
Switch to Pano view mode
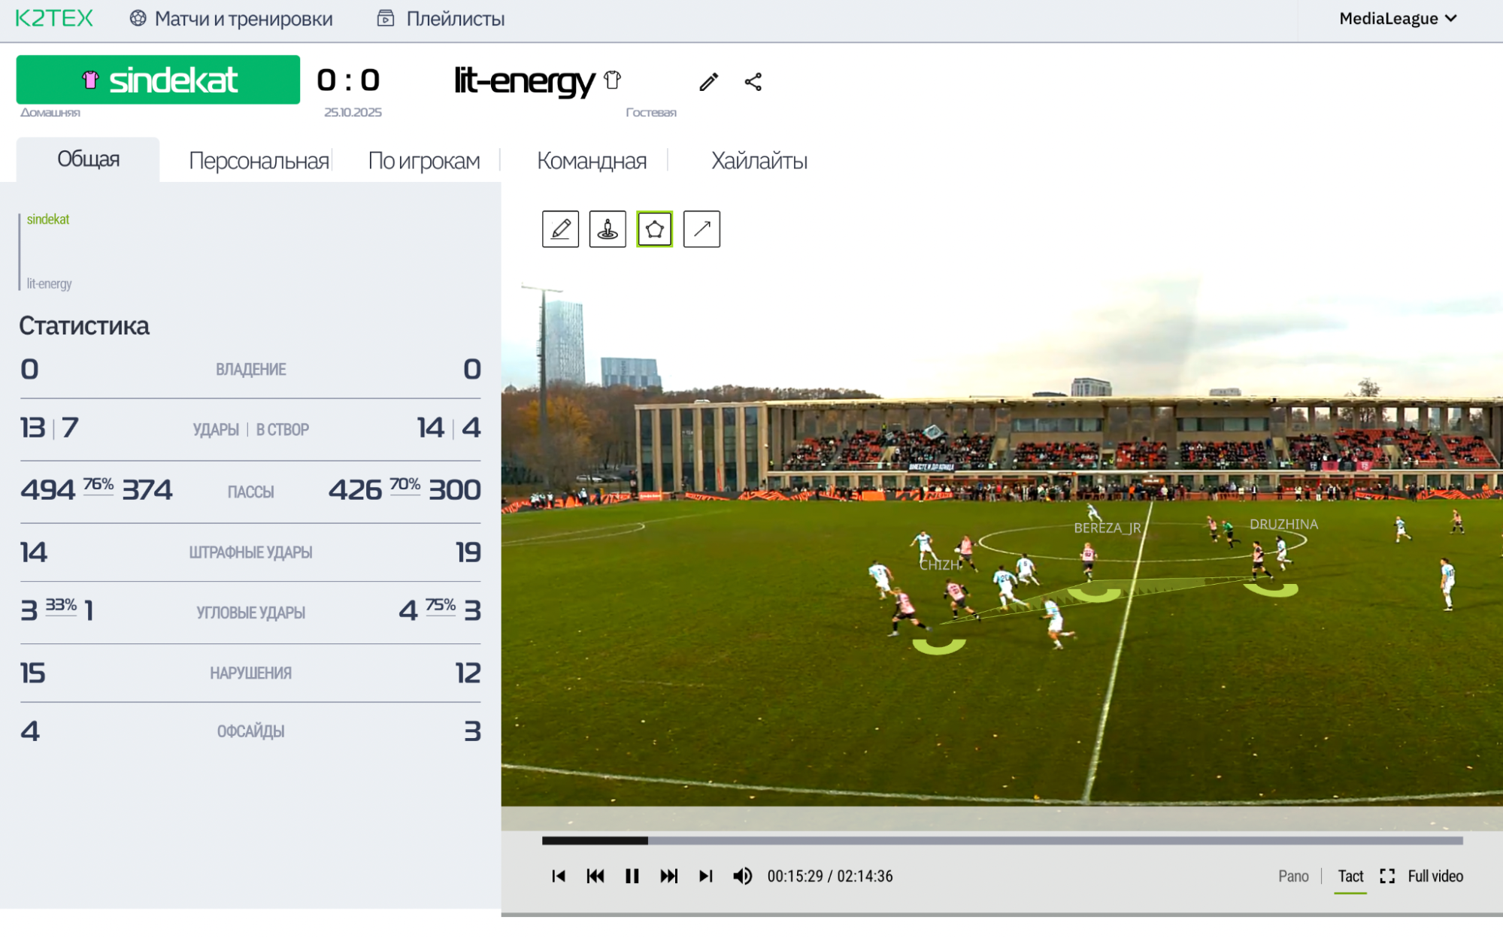[1293, 876]
